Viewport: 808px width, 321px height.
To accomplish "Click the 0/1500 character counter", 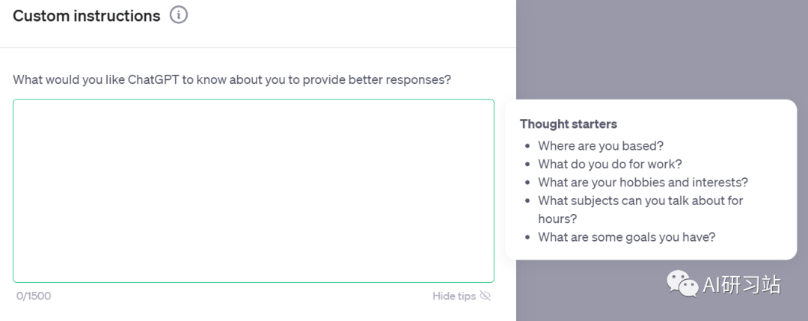I will tap(34, 296).
